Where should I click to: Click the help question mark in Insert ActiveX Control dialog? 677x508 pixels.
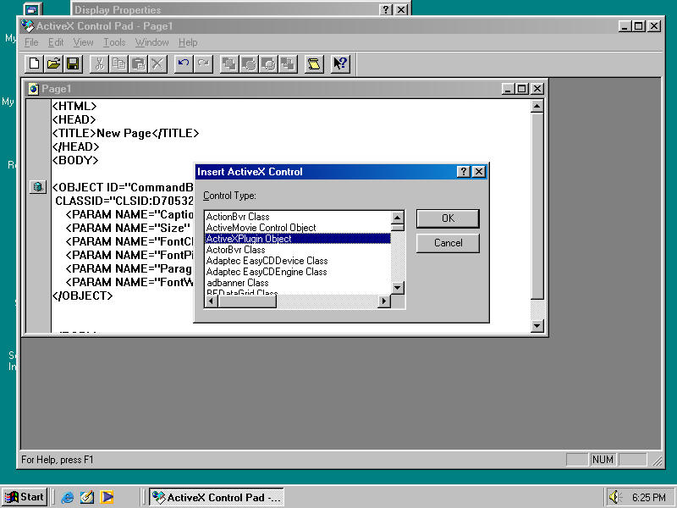point(463,172)
